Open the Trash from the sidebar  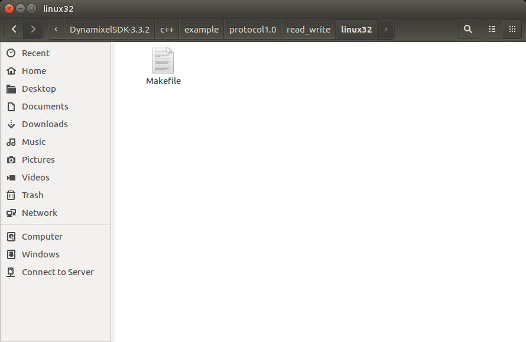click(x=32, y=195)
